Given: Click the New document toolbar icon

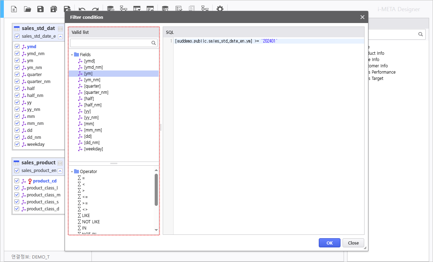Looking at the screenshot, I should (14, 9).
